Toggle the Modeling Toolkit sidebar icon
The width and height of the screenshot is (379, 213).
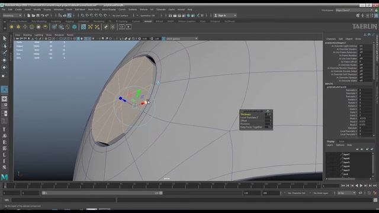coord(358,15)
